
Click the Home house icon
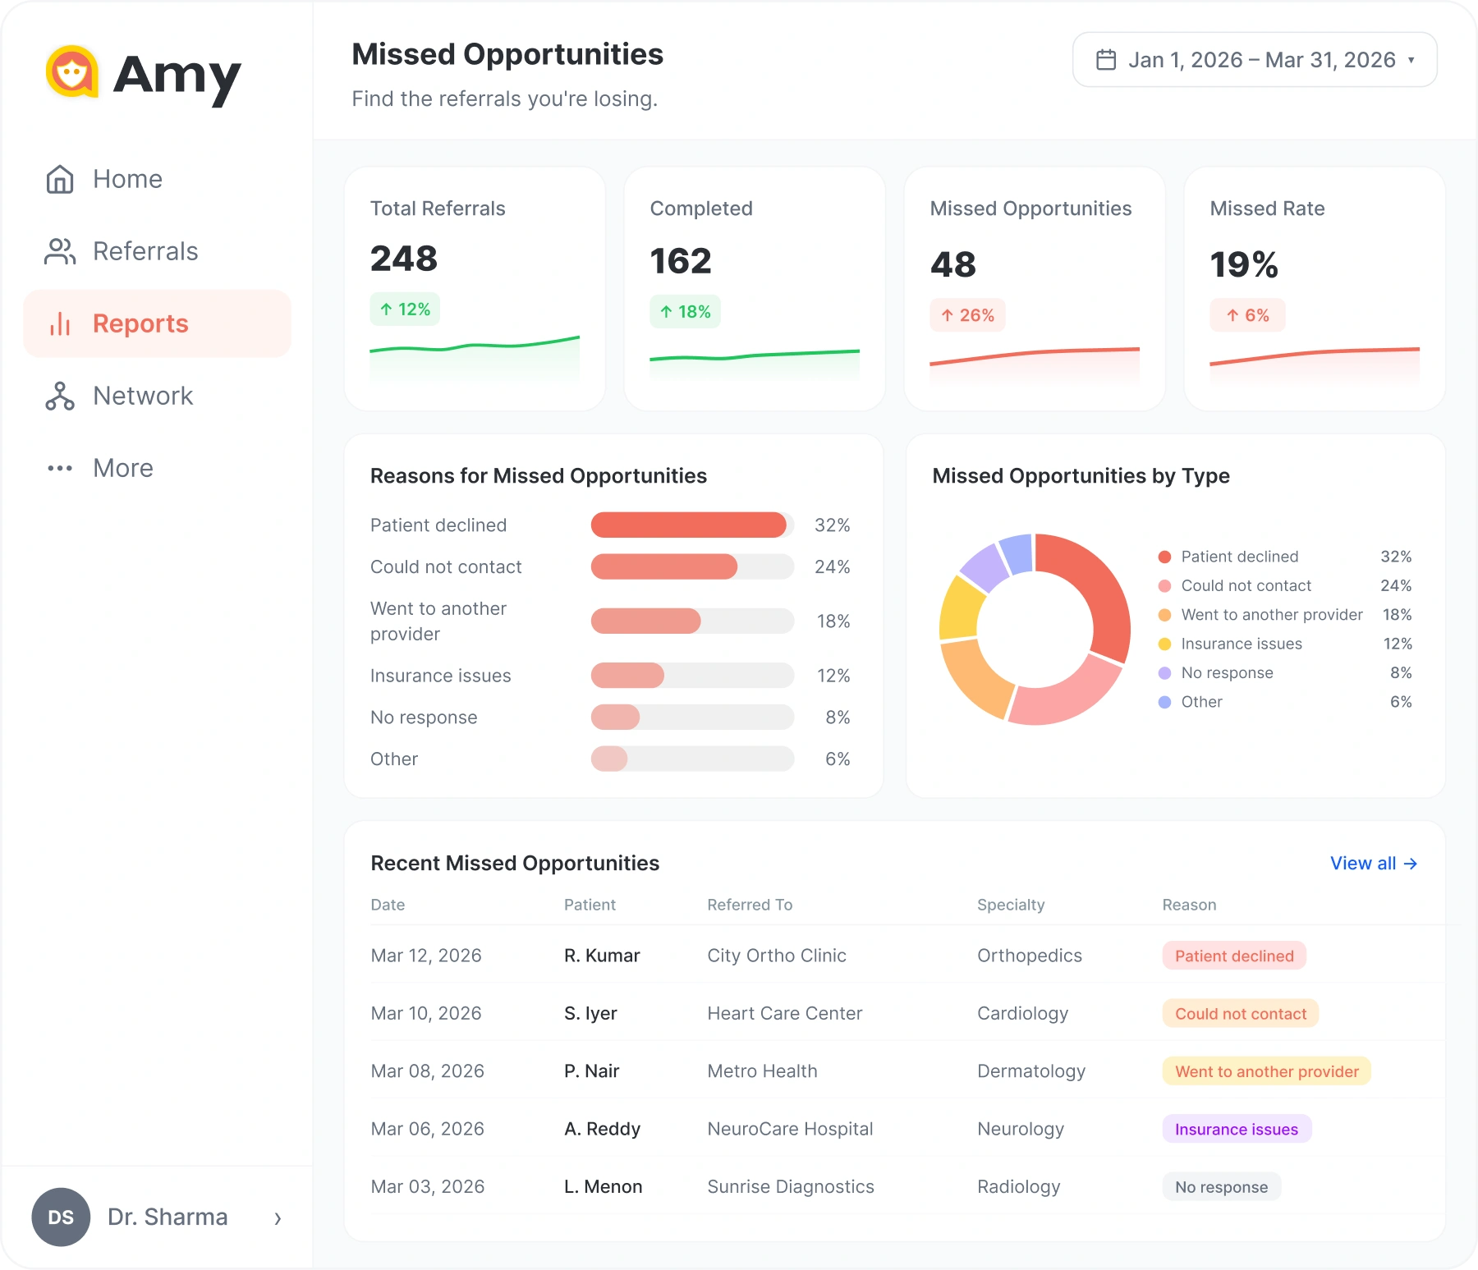point(60,179)
